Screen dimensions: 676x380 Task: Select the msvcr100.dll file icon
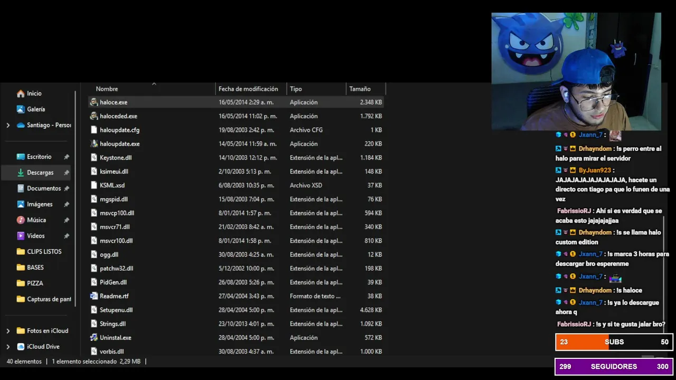[x=94, y=241]
